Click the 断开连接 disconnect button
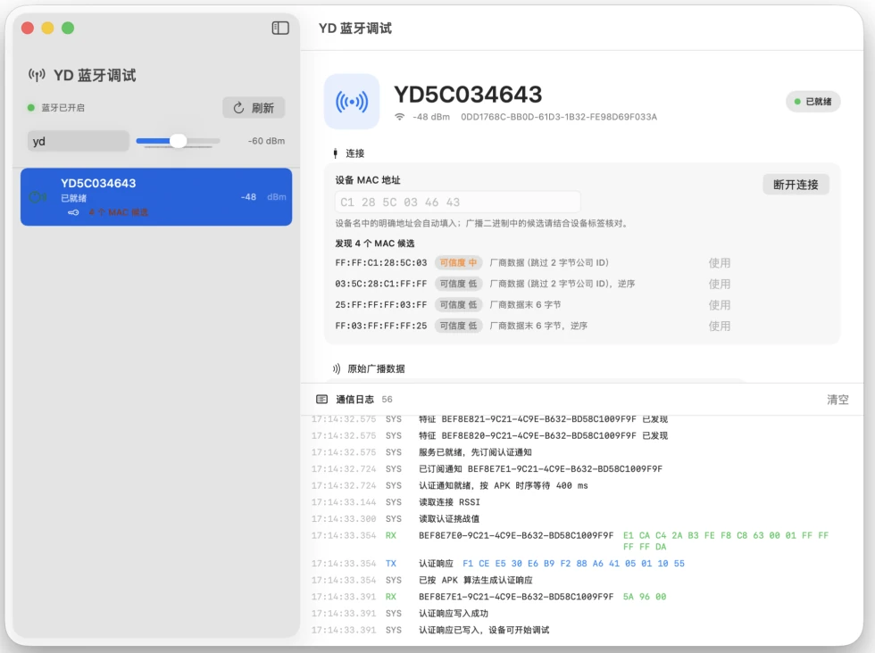 [x=796, y=185]
